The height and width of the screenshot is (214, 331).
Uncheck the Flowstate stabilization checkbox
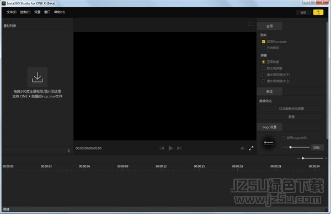click(264, 41)
